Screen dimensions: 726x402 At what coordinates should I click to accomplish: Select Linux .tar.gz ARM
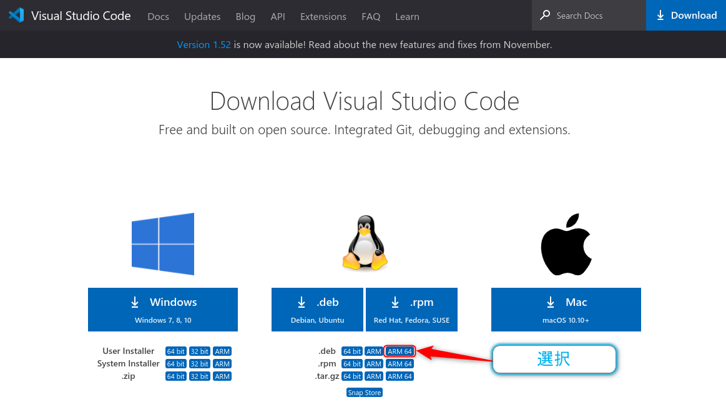point(374,376)
